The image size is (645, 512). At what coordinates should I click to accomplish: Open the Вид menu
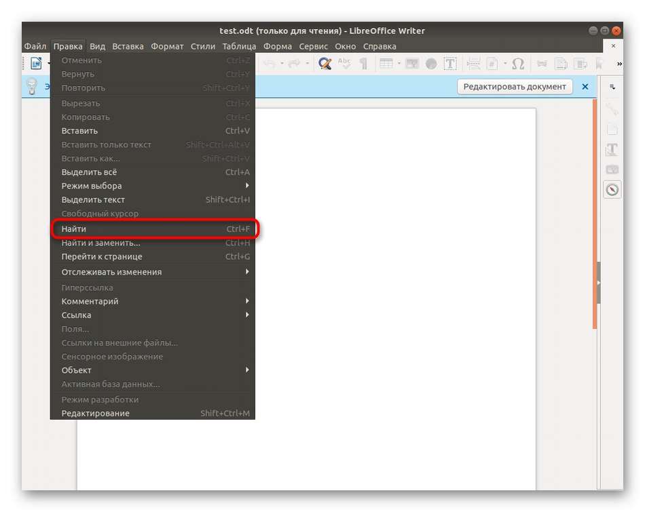tap(96, 46)
